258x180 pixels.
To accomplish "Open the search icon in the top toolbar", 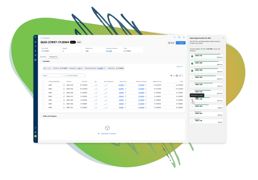I will tap(175, 37).
